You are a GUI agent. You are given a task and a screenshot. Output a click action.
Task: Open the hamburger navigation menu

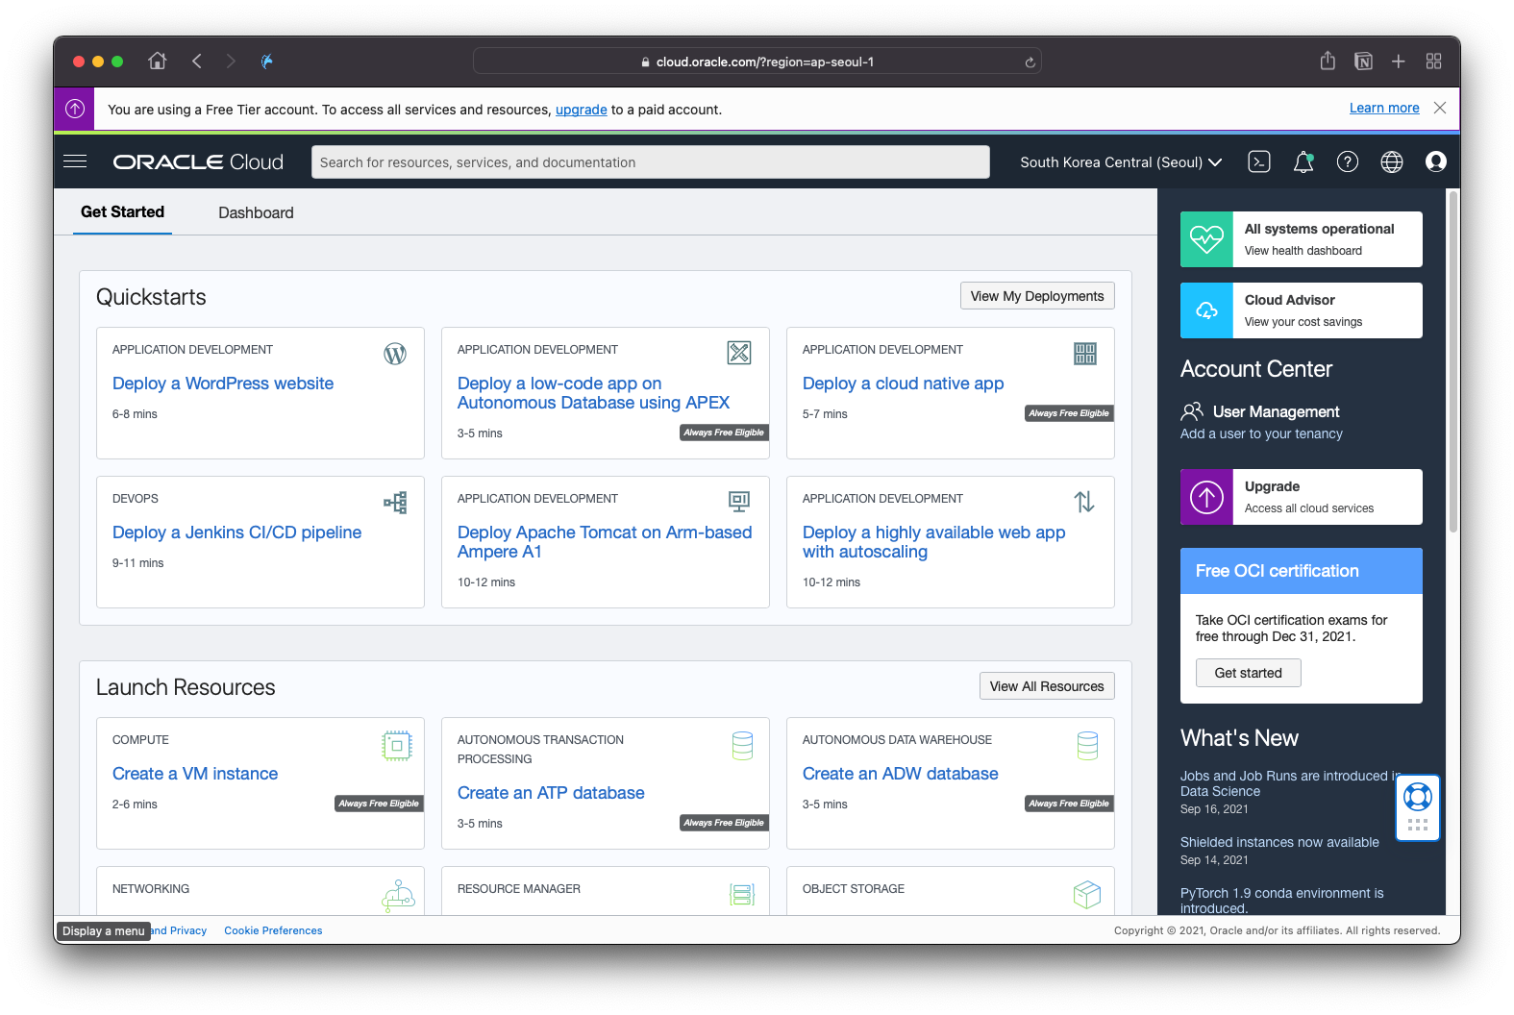coord(75,161)
